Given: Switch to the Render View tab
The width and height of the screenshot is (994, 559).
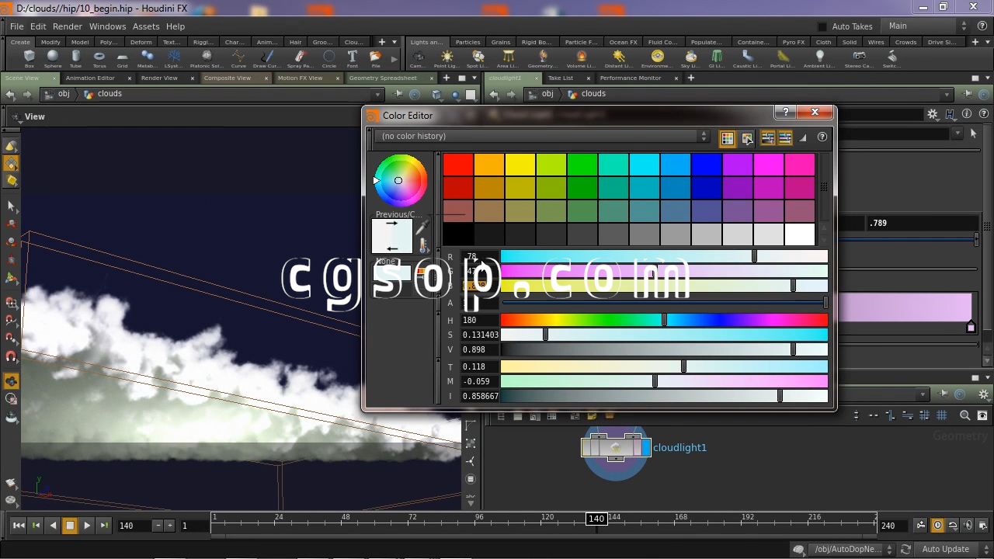Looking at the screenshot, I should [x=159, y=78].
